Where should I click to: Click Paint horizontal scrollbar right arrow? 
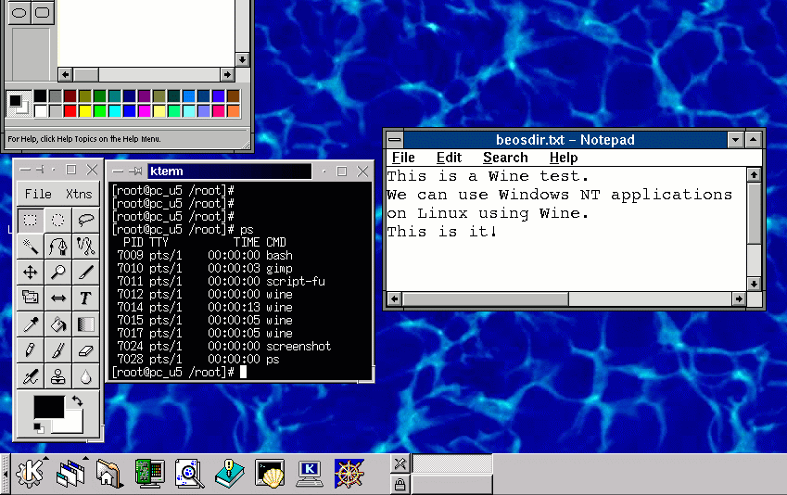click(227, 75)
